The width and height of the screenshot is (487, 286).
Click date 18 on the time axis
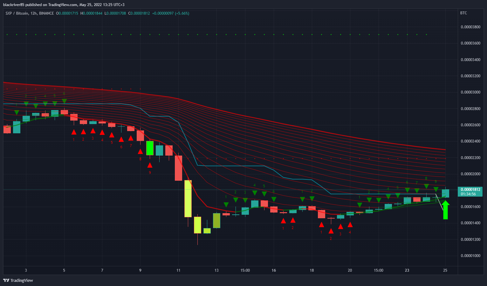tap(312, 270)
